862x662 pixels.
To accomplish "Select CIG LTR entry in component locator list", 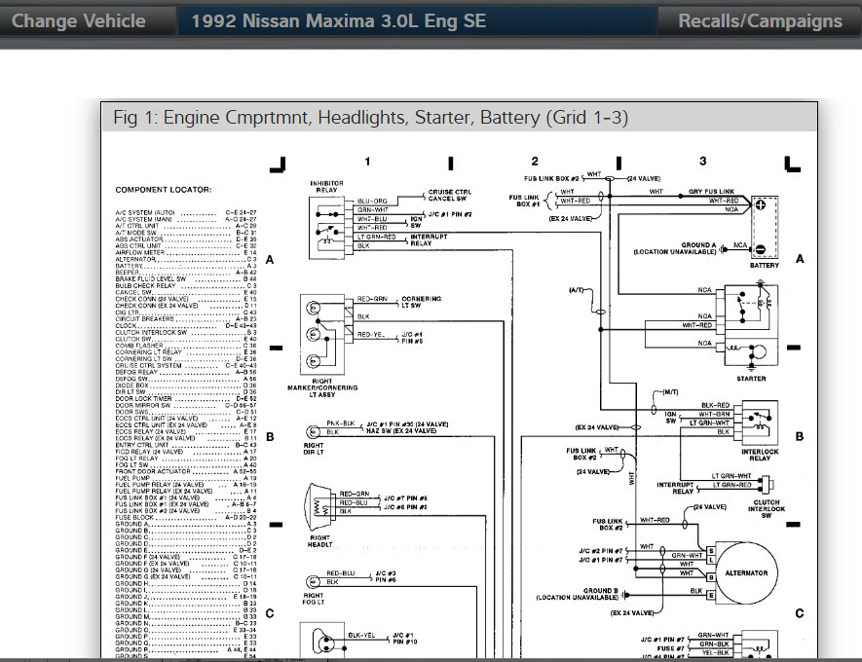I will pyautogui.click(x=130, y=312).
